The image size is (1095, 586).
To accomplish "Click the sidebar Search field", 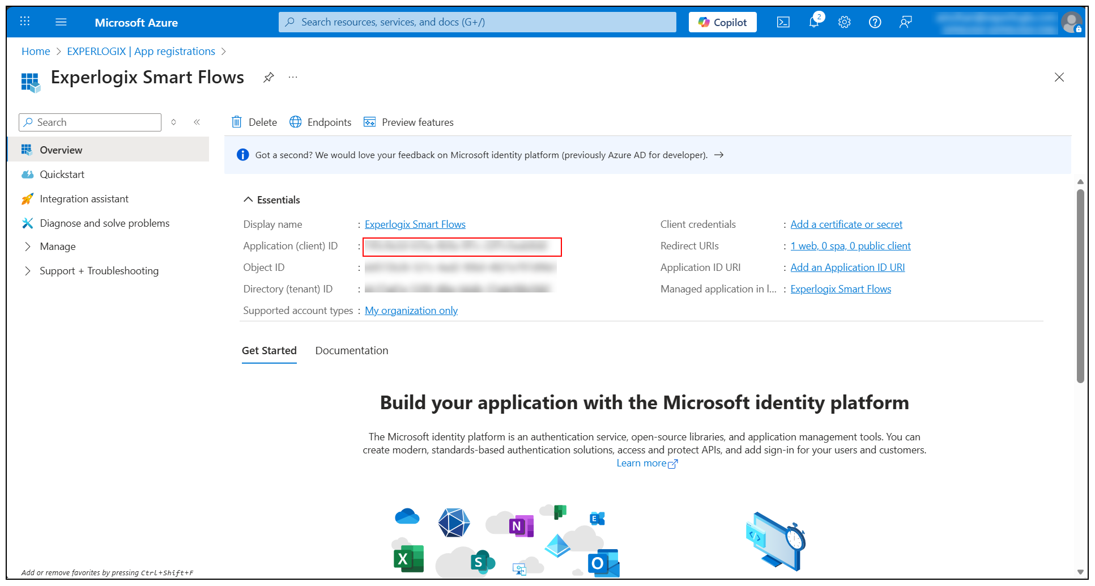I will [x=90, y=122].
